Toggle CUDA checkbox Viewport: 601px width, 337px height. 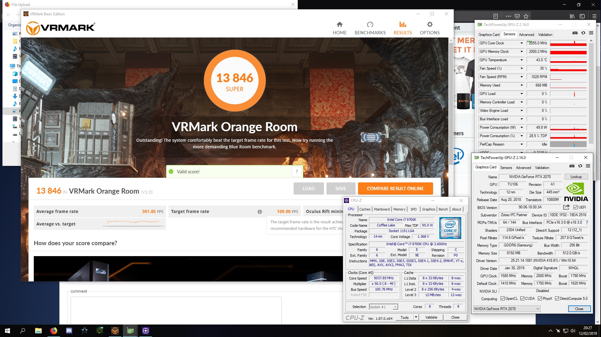pyautogui.click(x=522, y=299)
